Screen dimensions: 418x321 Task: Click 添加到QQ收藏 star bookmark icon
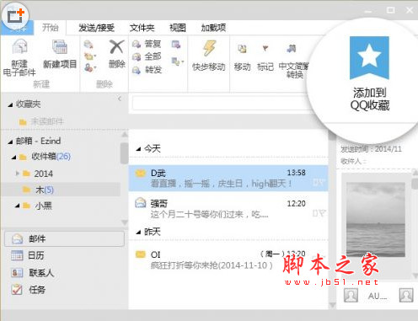(x=369, y=58)
